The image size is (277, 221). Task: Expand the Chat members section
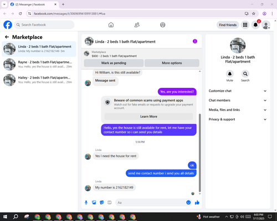point(238,101)
